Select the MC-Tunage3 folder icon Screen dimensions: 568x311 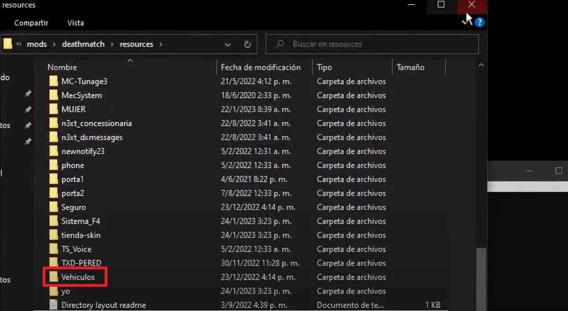(54, 81)
